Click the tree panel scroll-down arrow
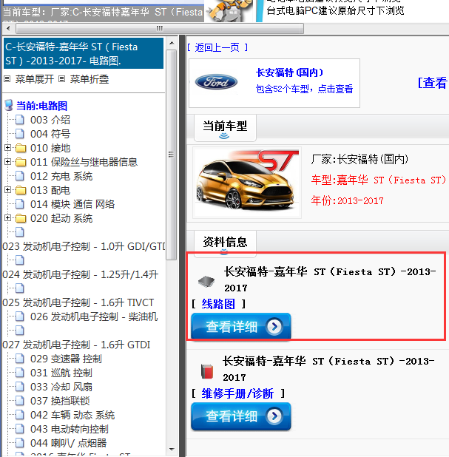 coord(172,450)
